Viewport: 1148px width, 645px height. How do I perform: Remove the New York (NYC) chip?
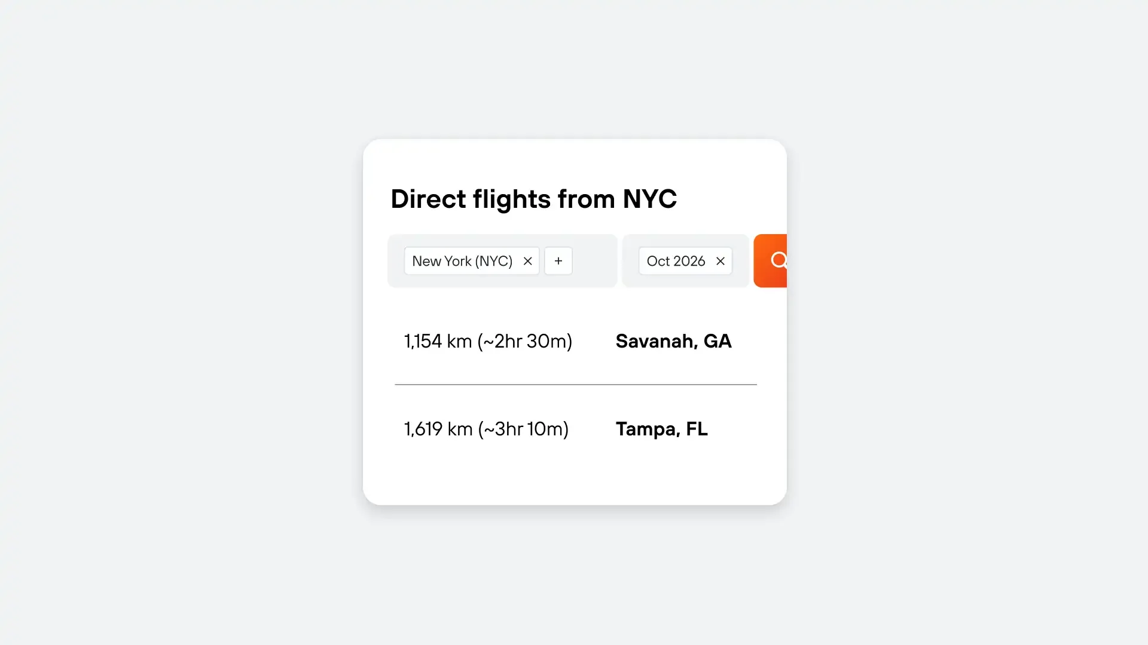point(527,261)
